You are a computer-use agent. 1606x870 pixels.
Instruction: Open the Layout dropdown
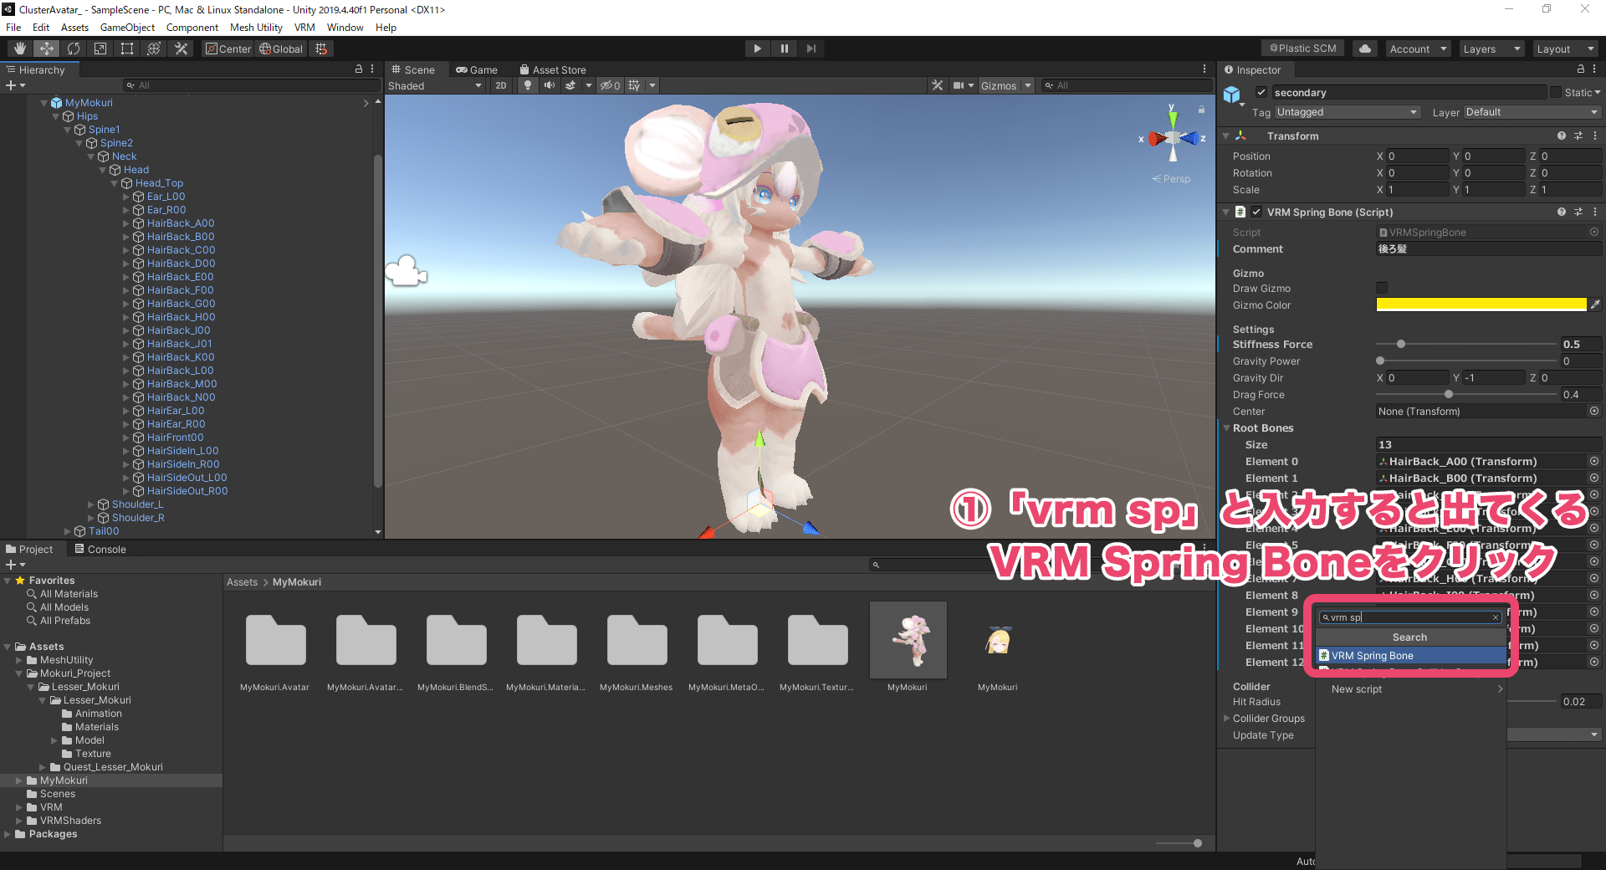coord(1565,49)
